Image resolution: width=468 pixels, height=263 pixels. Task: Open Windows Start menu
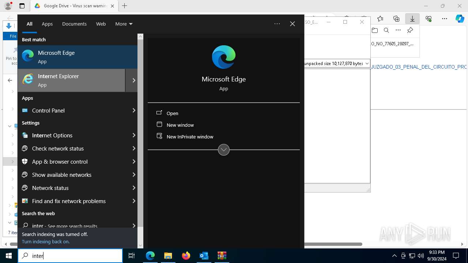[9, 256]
